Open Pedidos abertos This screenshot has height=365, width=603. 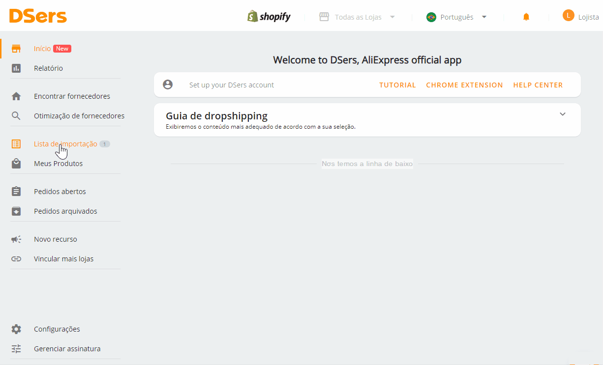[x=60, y=192]
